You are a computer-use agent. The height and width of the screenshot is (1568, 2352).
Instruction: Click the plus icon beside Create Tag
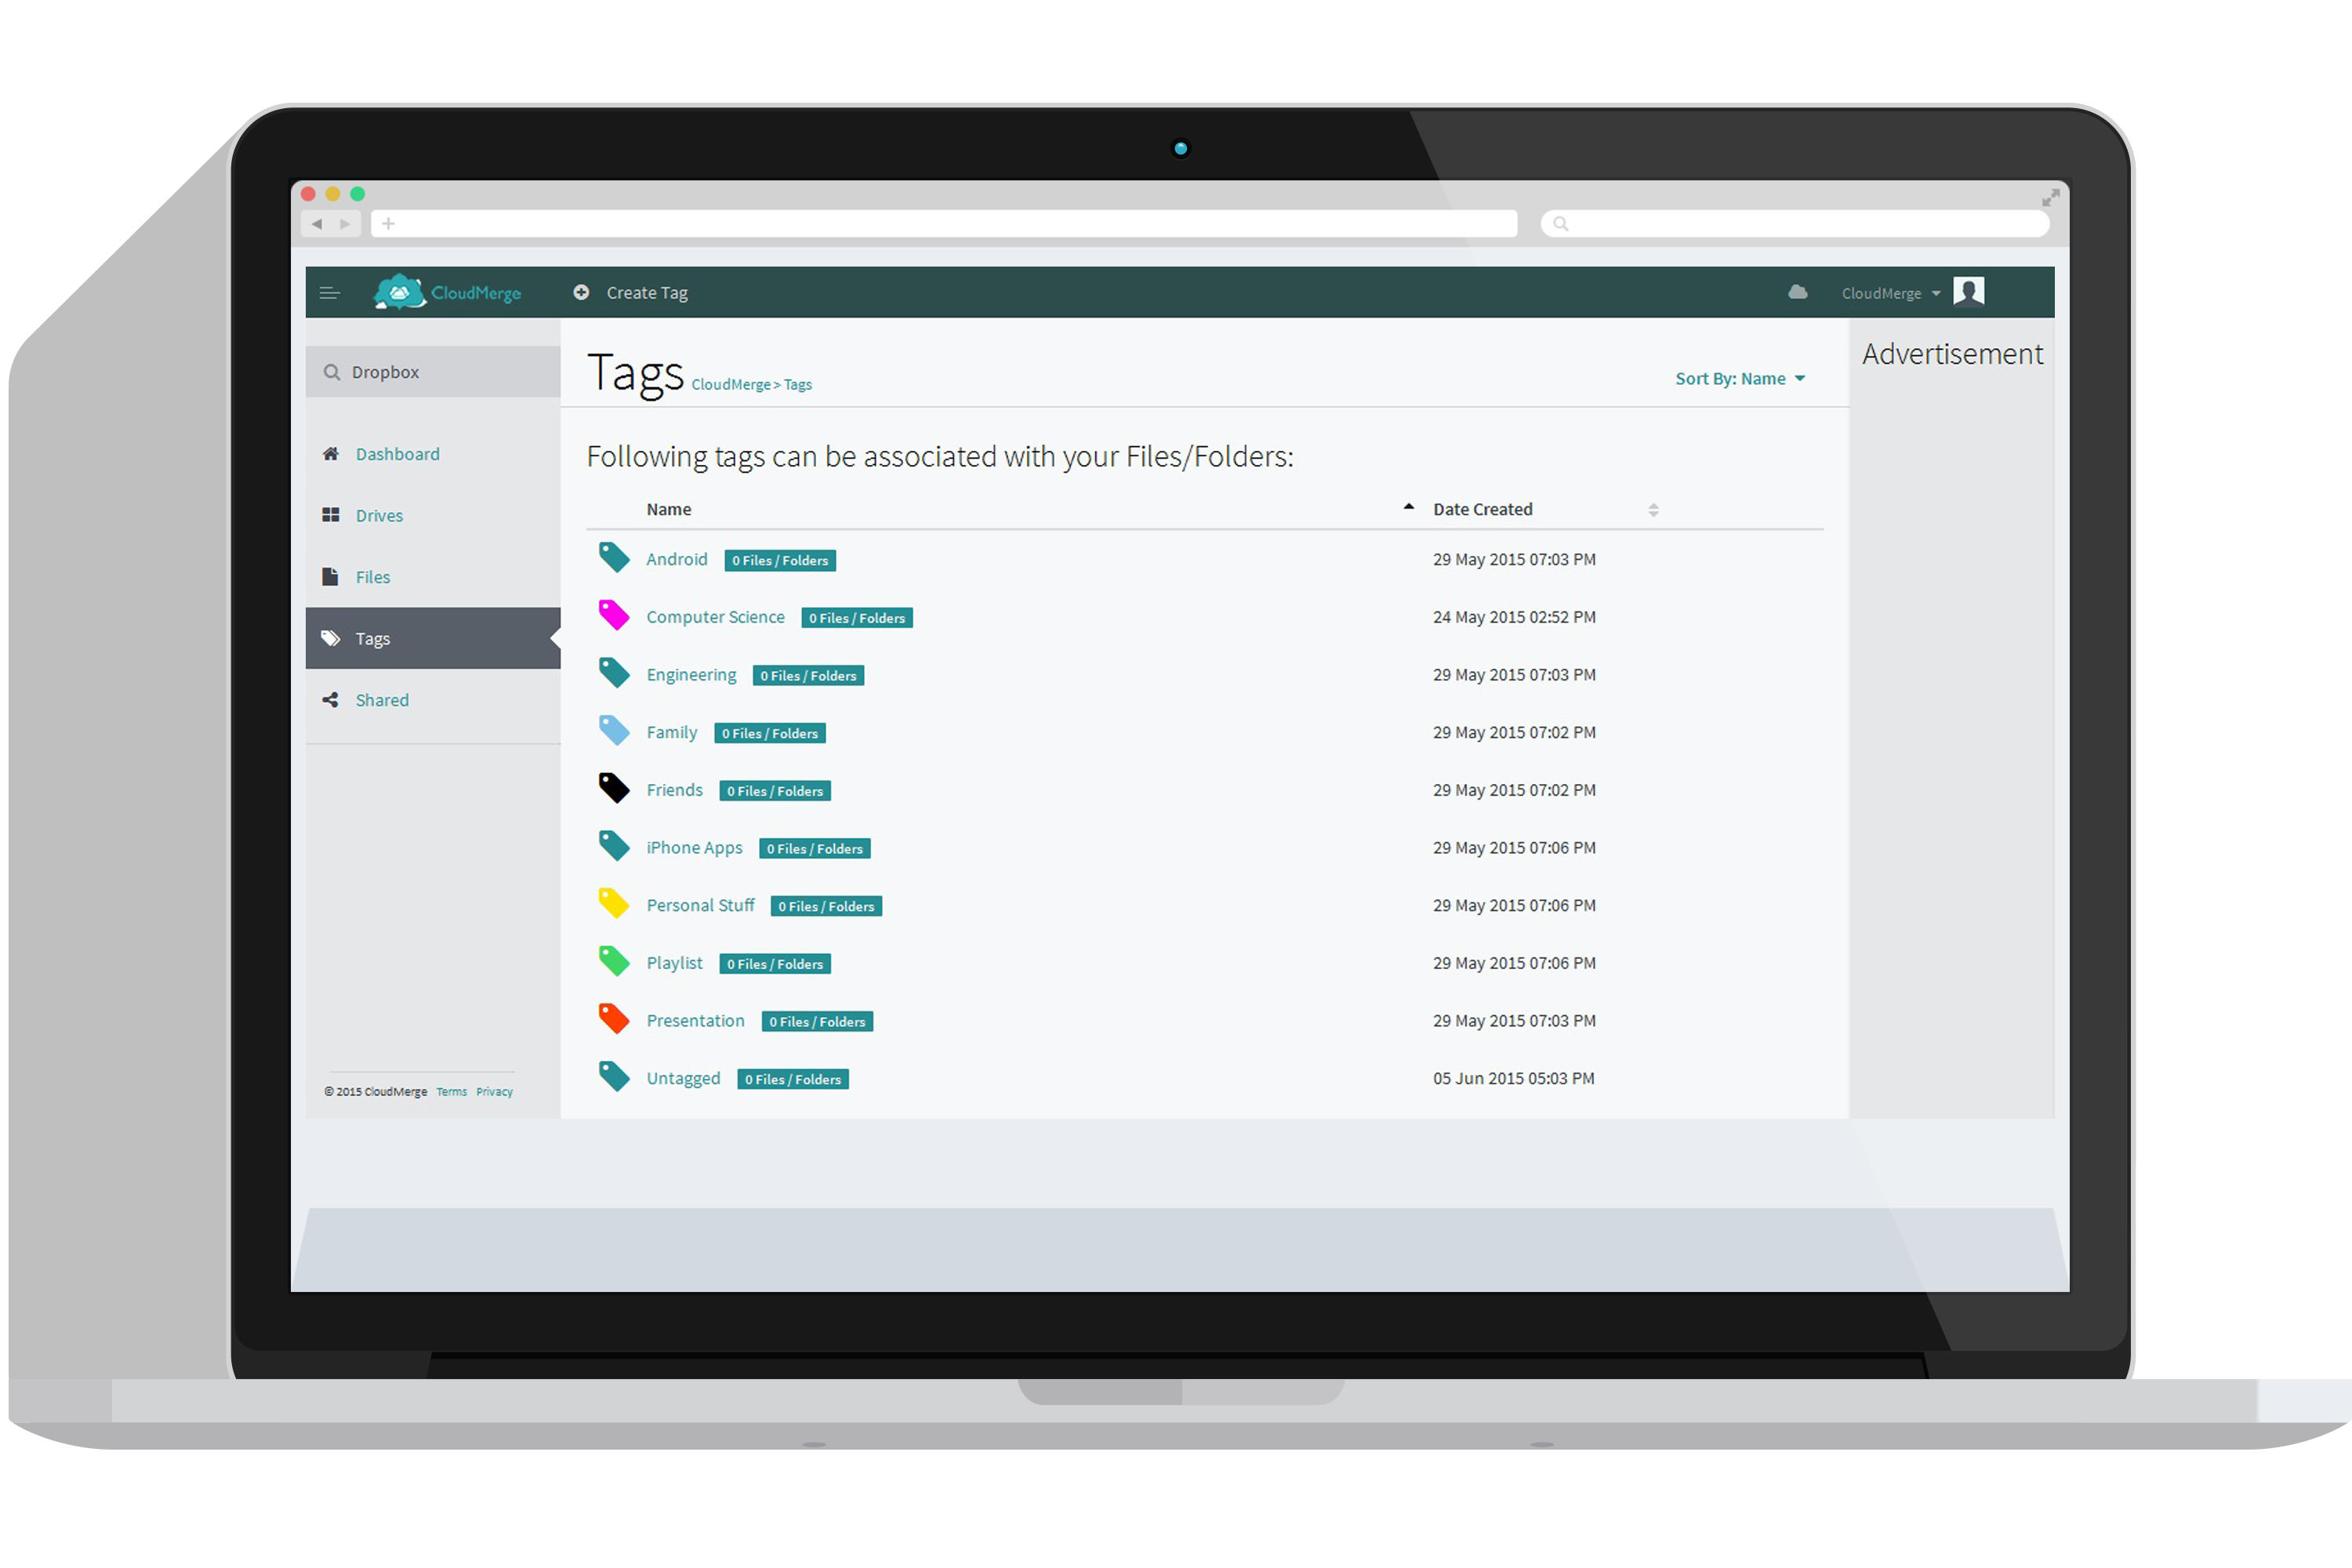point(581,292)
